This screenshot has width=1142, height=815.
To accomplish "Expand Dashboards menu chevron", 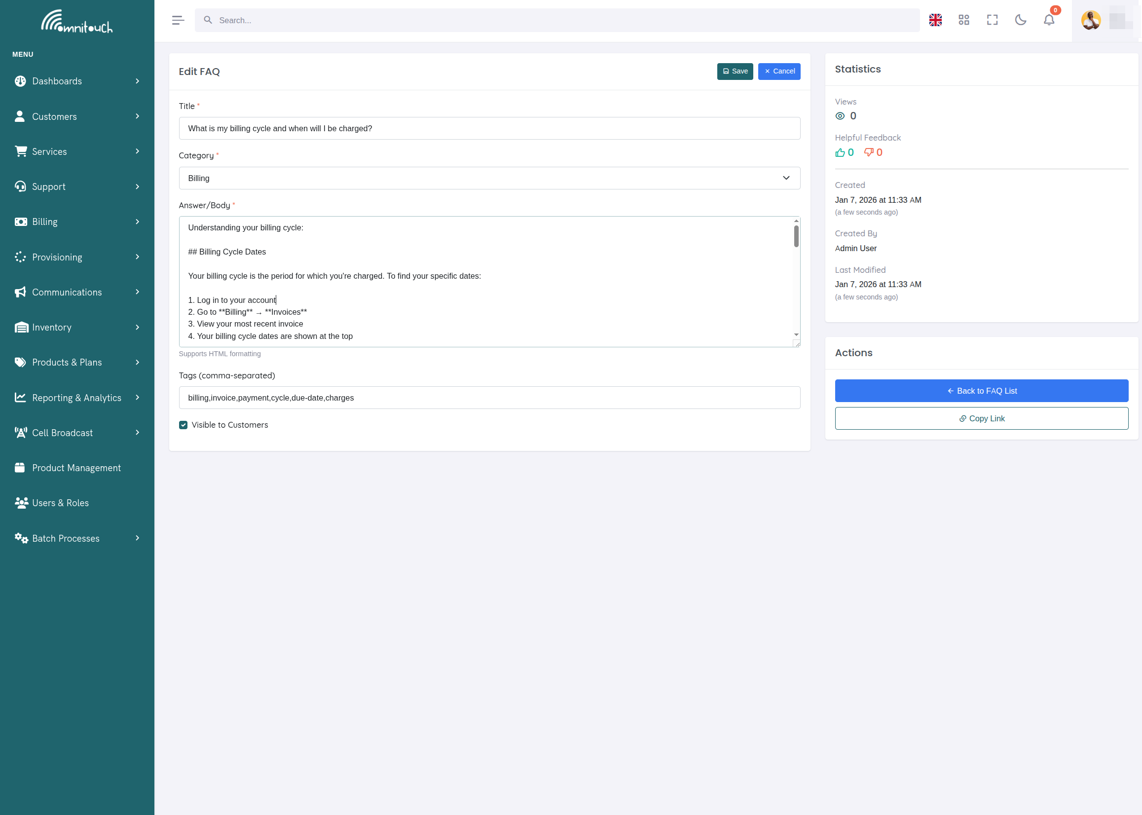I will (x=138, y=81).
